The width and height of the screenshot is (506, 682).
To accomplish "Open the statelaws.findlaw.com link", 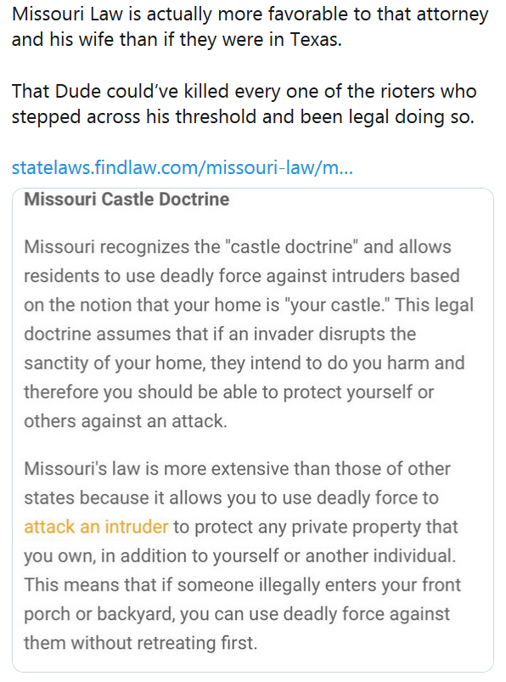I will (183, 167).
